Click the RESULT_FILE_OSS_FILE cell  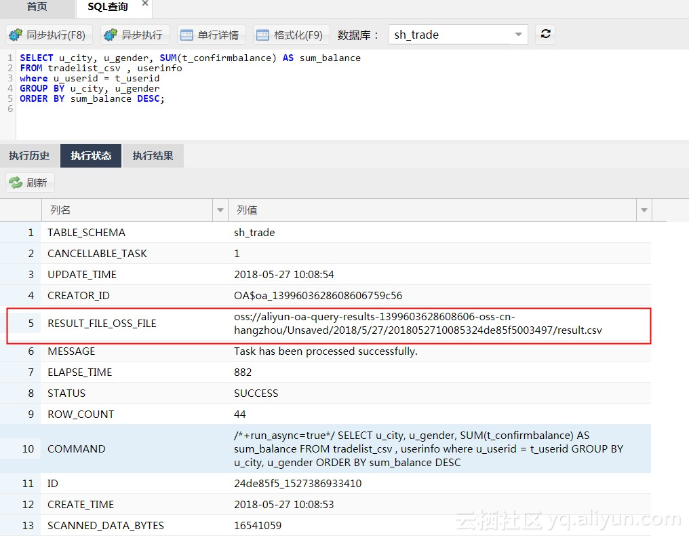coord(102,324)
